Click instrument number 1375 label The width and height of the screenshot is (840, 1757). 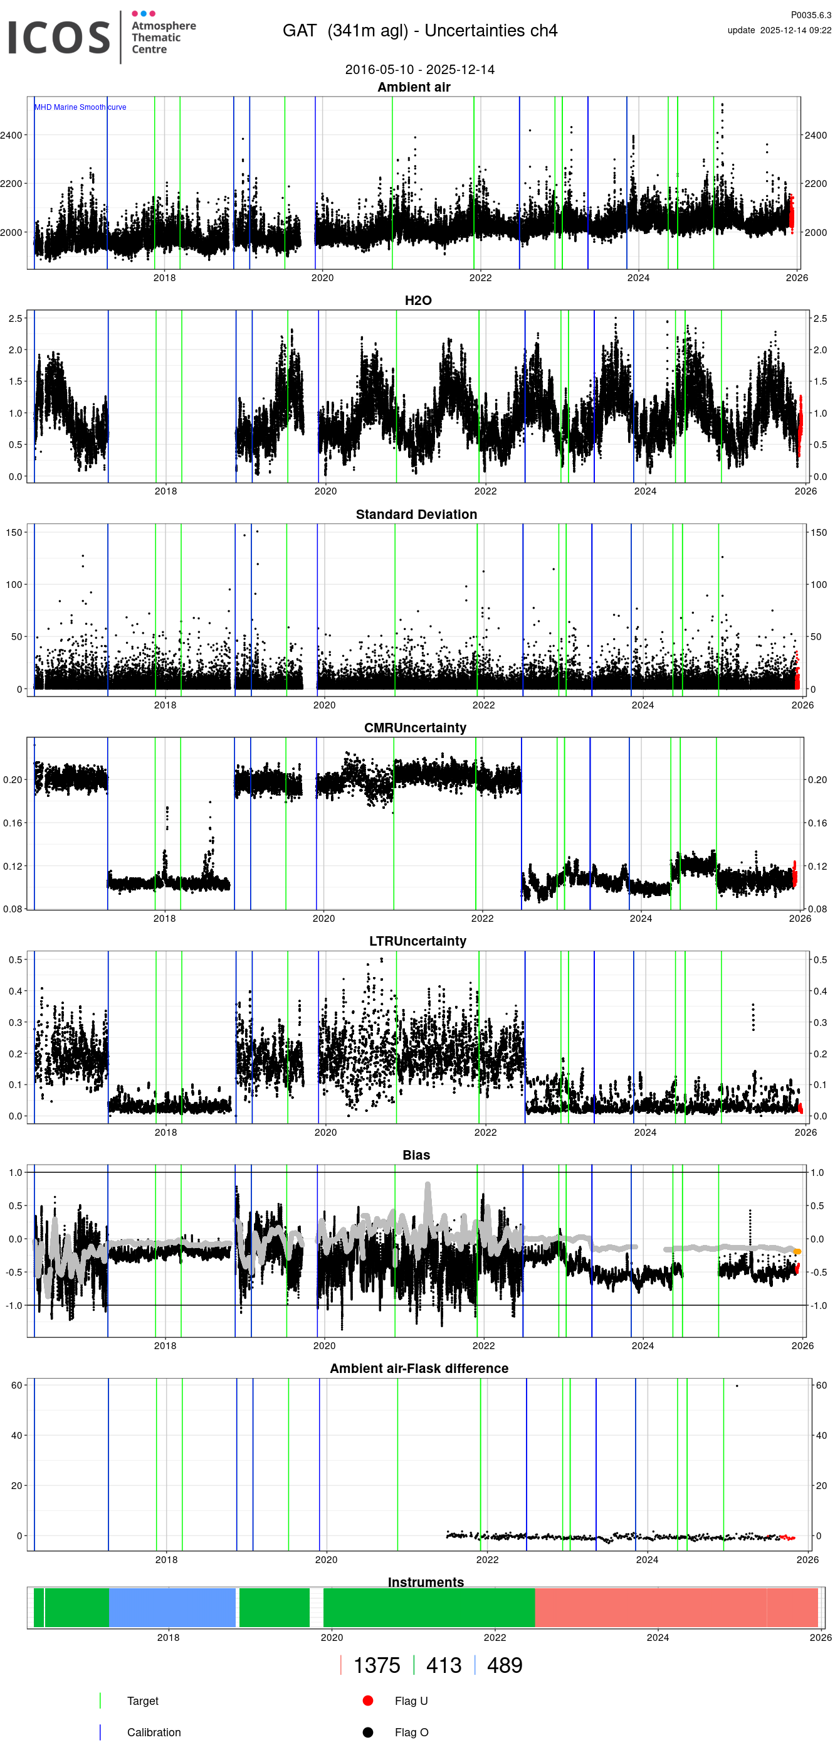click(x=376, y=1665)
